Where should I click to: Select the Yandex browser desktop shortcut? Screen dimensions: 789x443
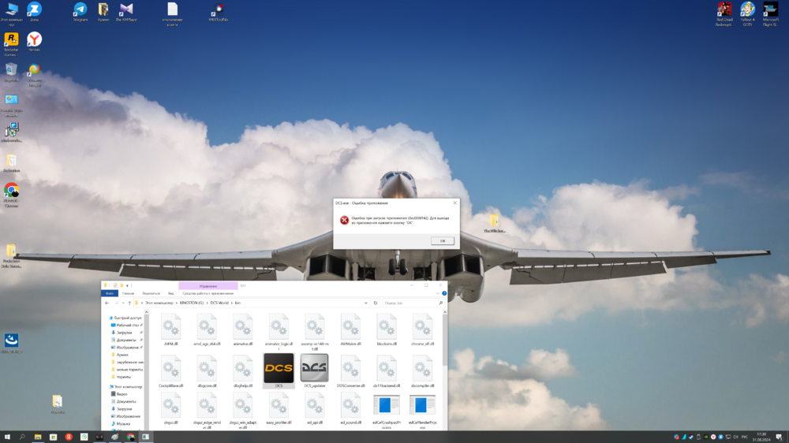click(34, 42)
